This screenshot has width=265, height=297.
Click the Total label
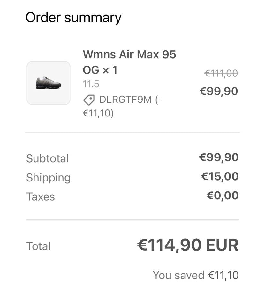coord(38,246)
